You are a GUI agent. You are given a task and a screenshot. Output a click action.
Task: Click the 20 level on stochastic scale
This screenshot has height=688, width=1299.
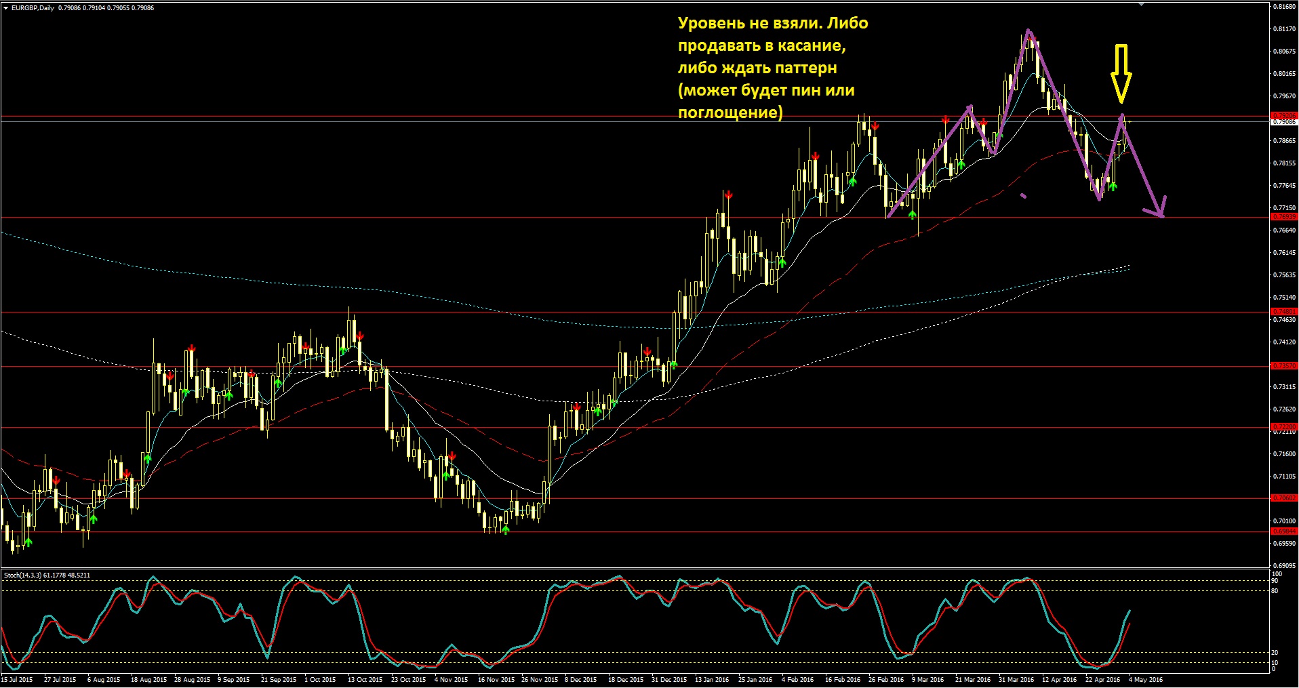tap(1275, 653)
